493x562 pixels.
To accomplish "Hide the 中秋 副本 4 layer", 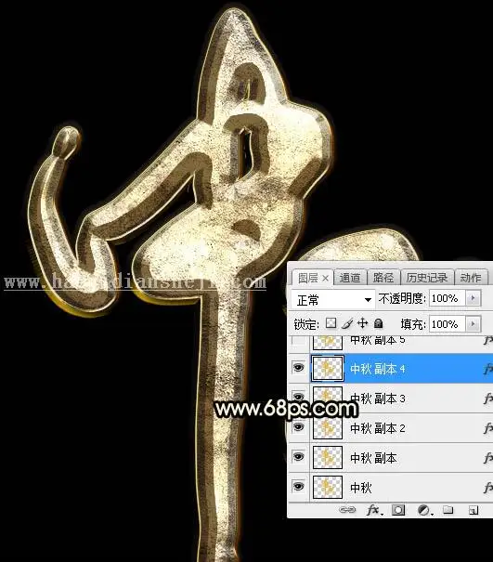I will point(298,367).
